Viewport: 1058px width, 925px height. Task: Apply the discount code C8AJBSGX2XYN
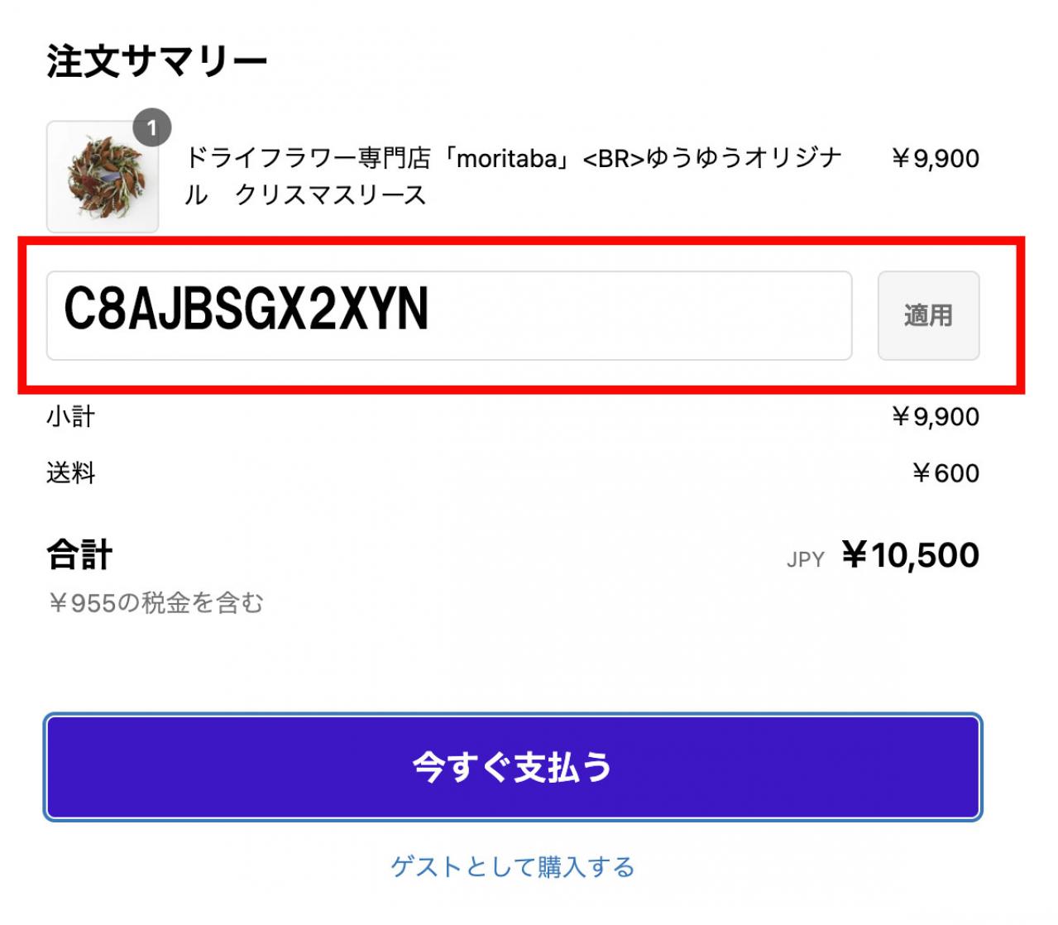(x=928, y=317)
